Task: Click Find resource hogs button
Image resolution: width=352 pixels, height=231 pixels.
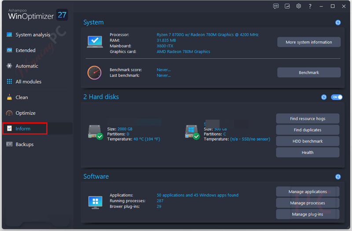Action: point(308,118)
